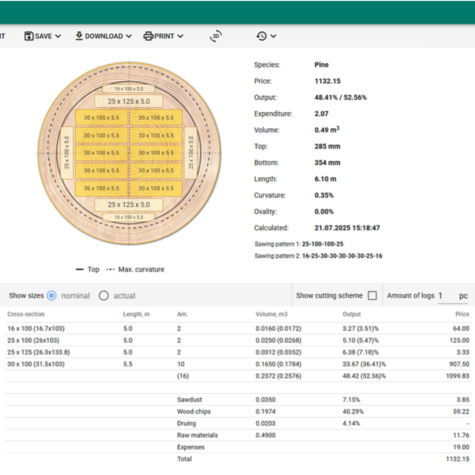
Task: Click the Save floppy disk icon
Action: click(29, 36)
